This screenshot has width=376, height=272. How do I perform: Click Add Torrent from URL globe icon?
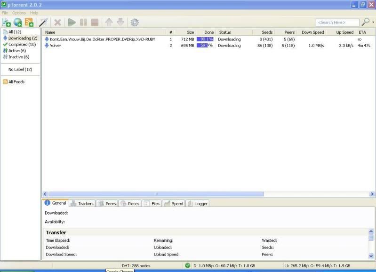tap(18, 23)
